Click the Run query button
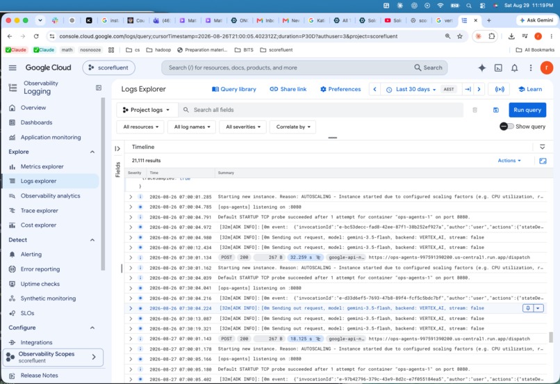Viewport: 560px width, 384px height. click(527, 110)
